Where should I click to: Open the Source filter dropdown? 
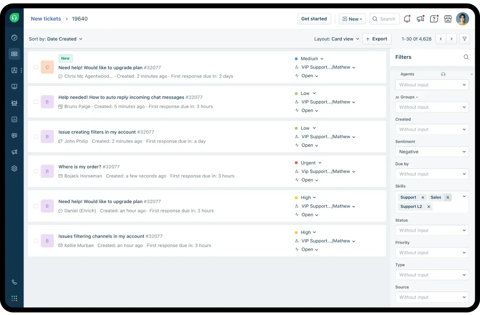pos(432,297)
